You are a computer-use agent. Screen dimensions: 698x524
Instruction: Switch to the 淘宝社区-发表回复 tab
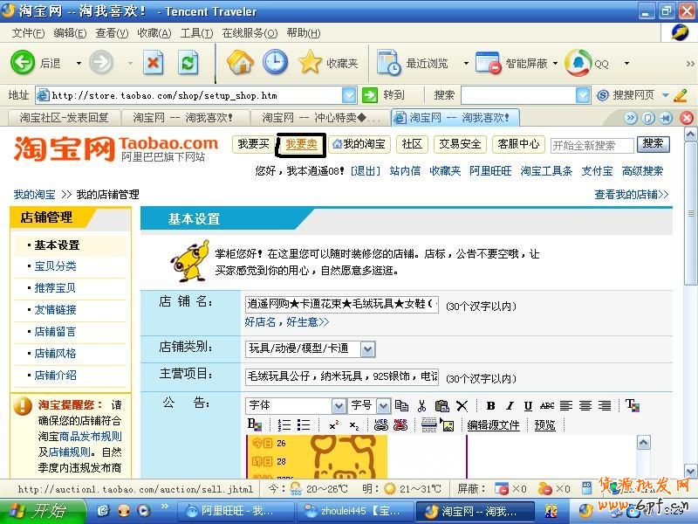[64, 118]
